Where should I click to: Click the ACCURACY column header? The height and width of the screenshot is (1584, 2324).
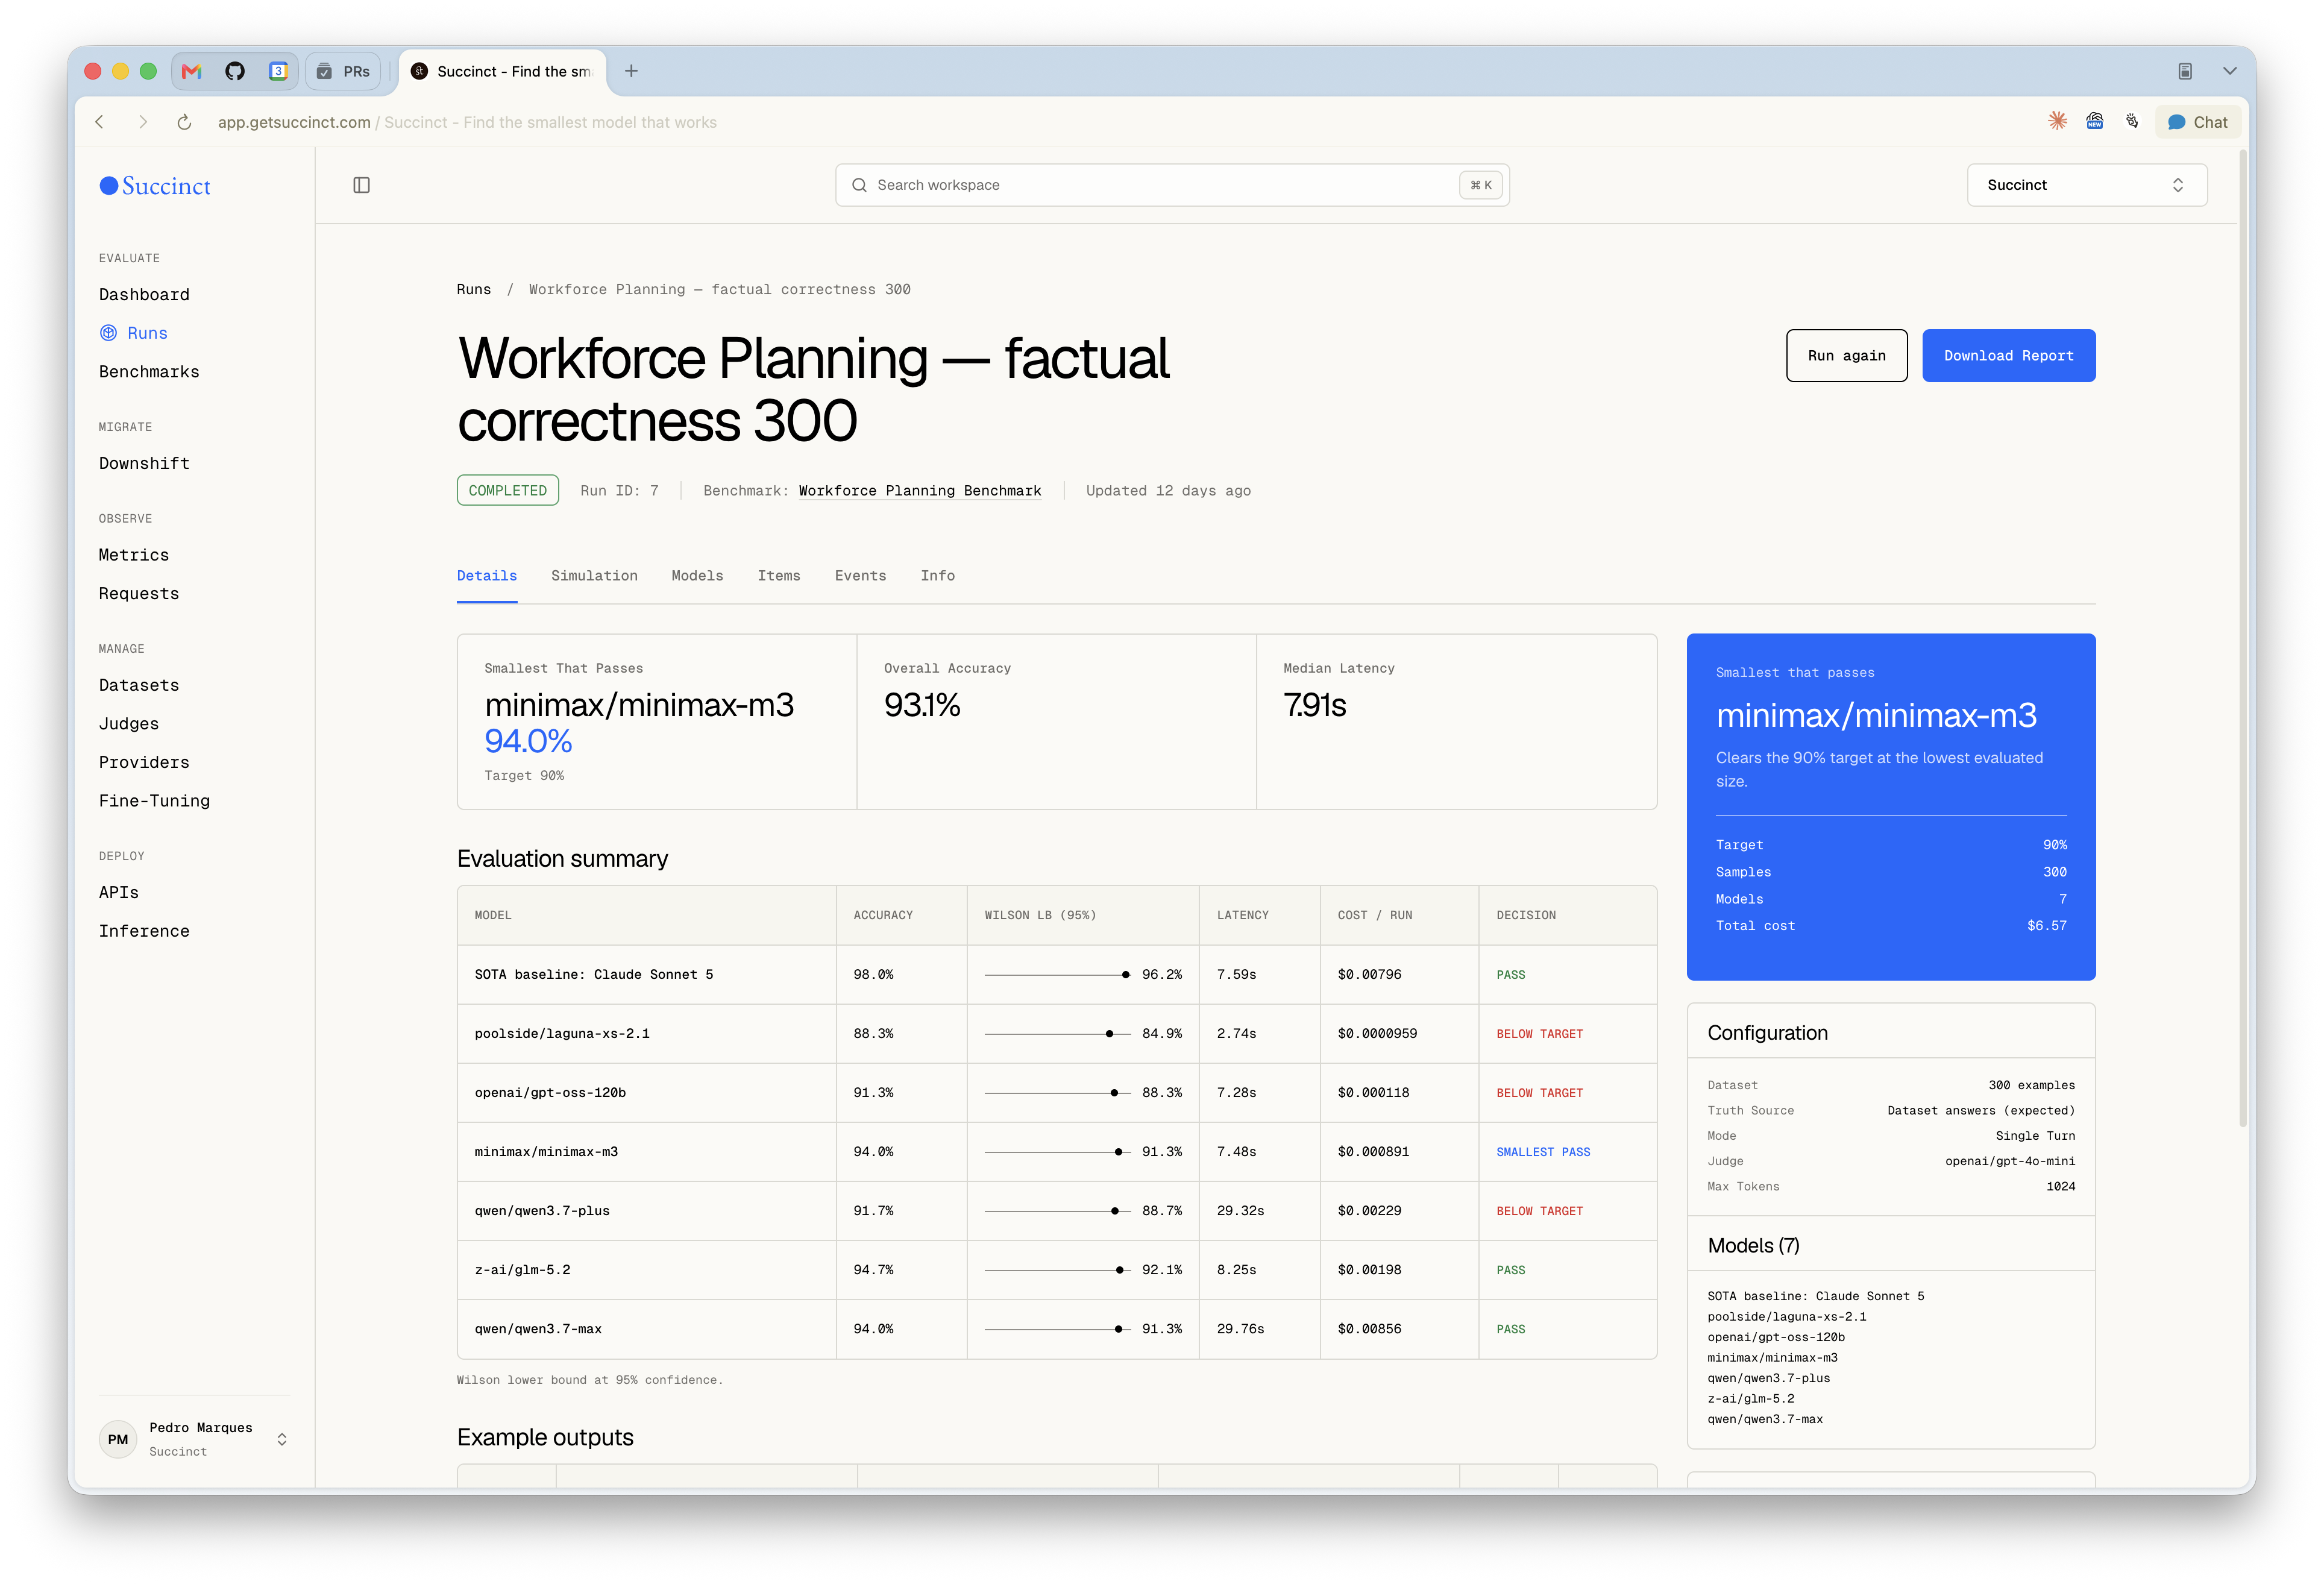point(883,914)
